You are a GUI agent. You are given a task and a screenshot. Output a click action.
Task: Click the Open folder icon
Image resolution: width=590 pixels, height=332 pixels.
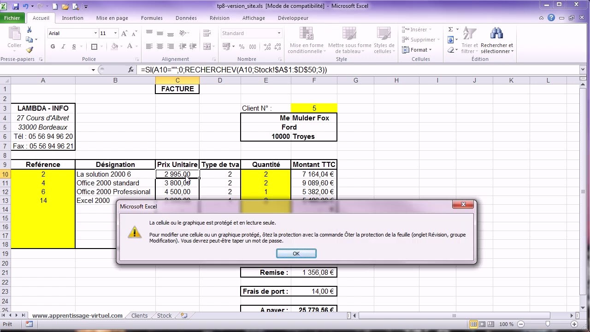coord(65,6)
